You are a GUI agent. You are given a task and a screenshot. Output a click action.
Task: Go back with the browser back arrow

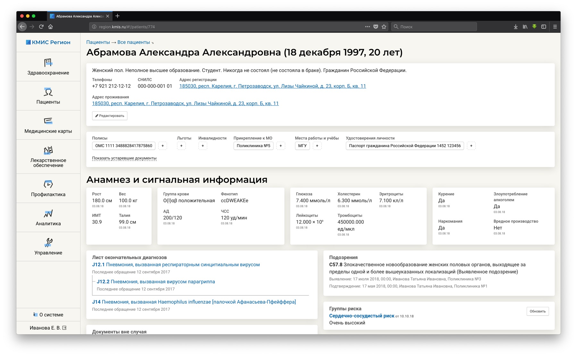[22, 27]
